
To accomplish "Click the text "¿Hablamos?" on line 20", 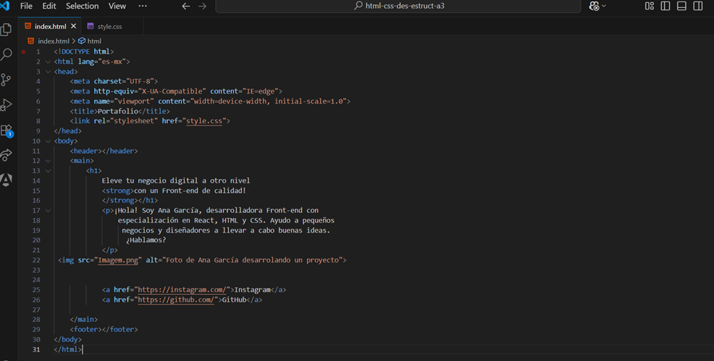I will (x=146, y=240).
